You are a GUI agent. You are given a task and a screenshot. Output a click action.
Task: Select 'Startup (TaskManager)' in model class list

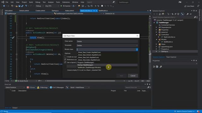click(107, 65)
